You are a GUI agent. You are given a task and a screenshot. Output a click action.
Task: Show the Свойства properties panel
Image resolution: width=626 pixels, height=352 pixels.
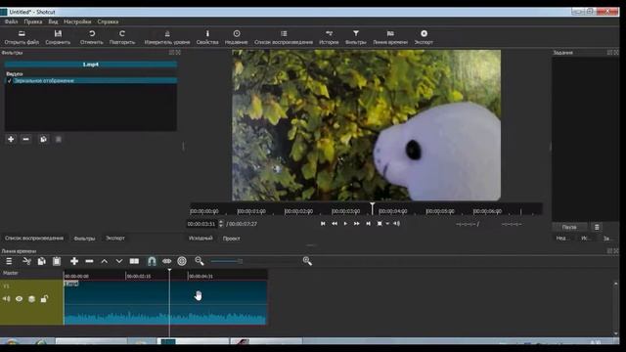click(x=207, y=37)
